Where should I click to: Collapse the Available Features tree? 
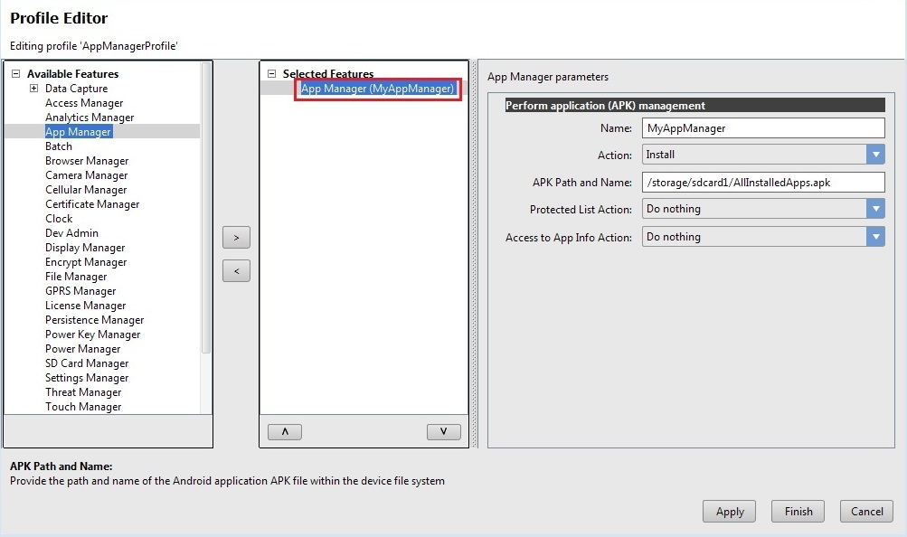click(x=15, y=74)
